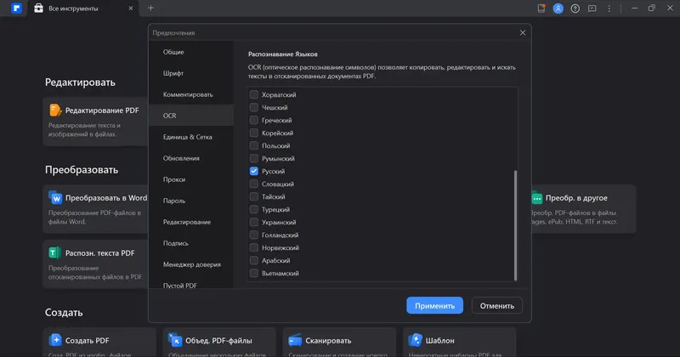Screen dimensions: 680x357
Task: Select the Редактирование preferences section
Action: 190,222
